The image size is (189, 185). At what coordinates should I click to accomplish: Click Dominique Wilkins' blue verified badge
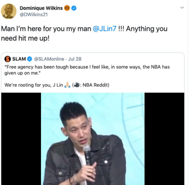74,8
